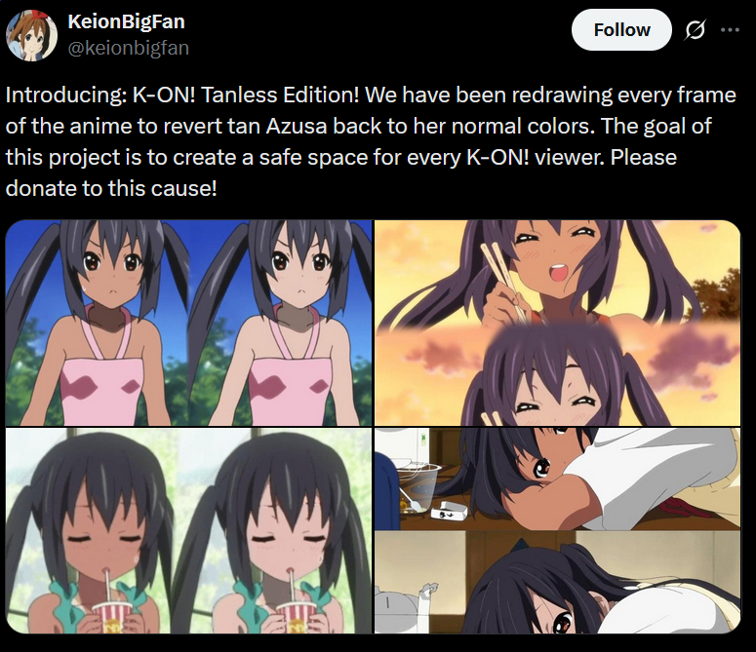Select the tweet text about Tanless Edition
This screenshot has width=756, height=652.
click(371, 141)
